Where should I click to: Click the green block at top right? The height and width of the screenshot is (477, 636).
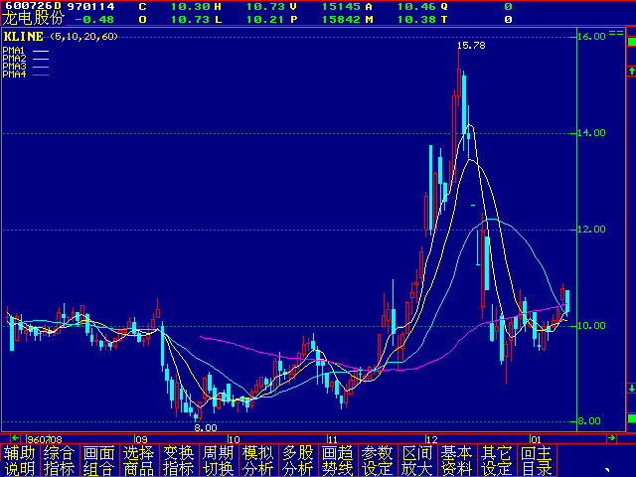click(x=630, y=43)
